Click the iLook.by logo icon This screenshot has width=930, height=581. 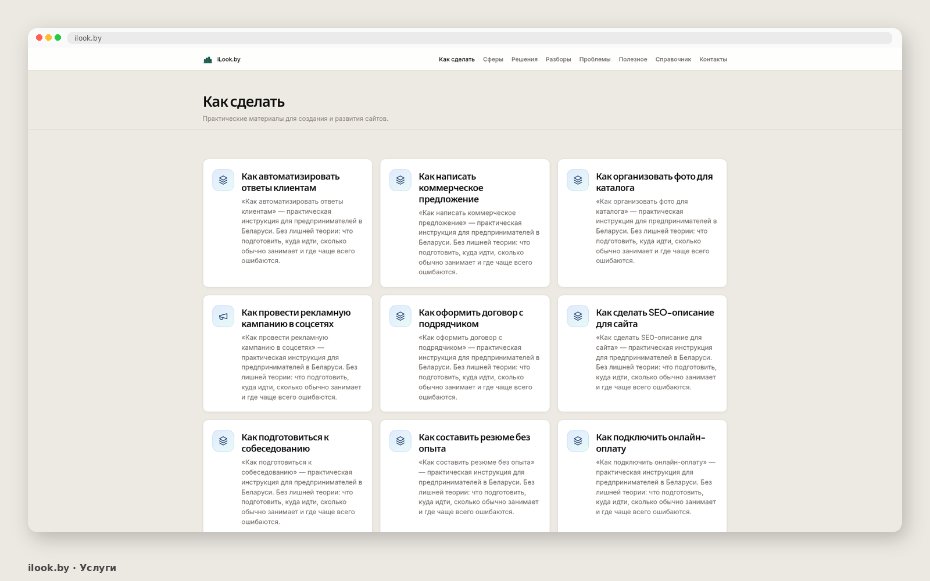coord(208,59)
